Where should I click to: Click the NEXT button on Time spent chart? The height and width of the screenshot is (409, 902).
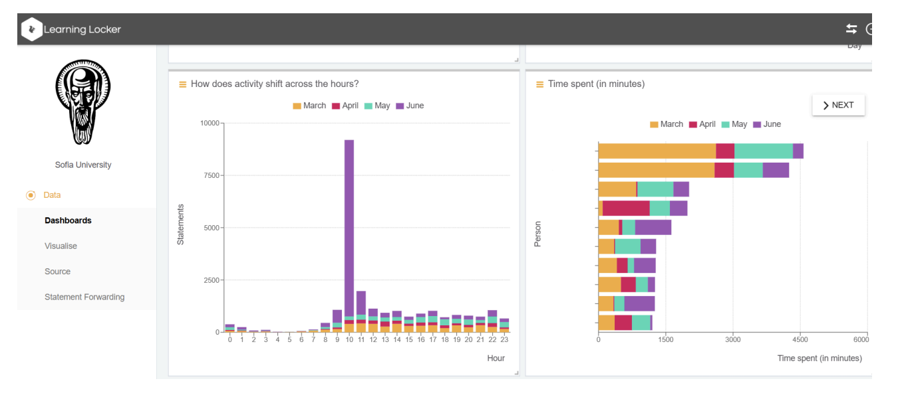[x=838, y=105]
